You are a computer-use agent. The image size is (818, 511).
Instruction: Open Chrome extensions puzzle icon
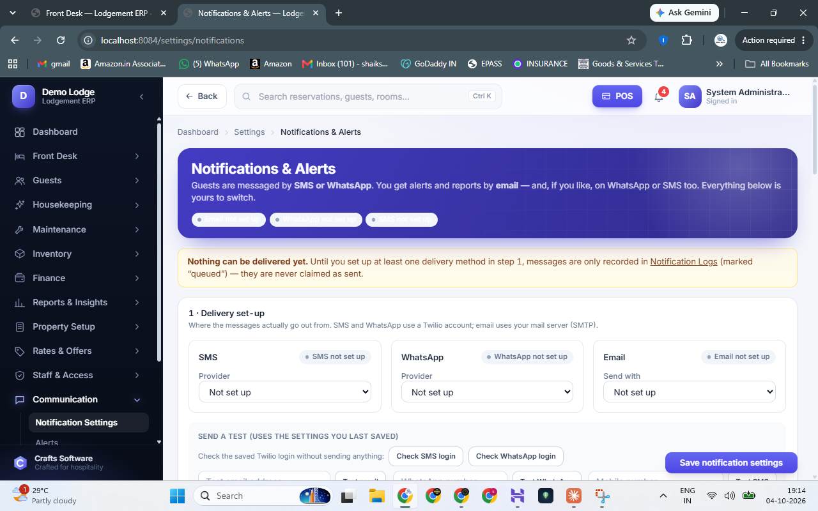click(686, 40)
